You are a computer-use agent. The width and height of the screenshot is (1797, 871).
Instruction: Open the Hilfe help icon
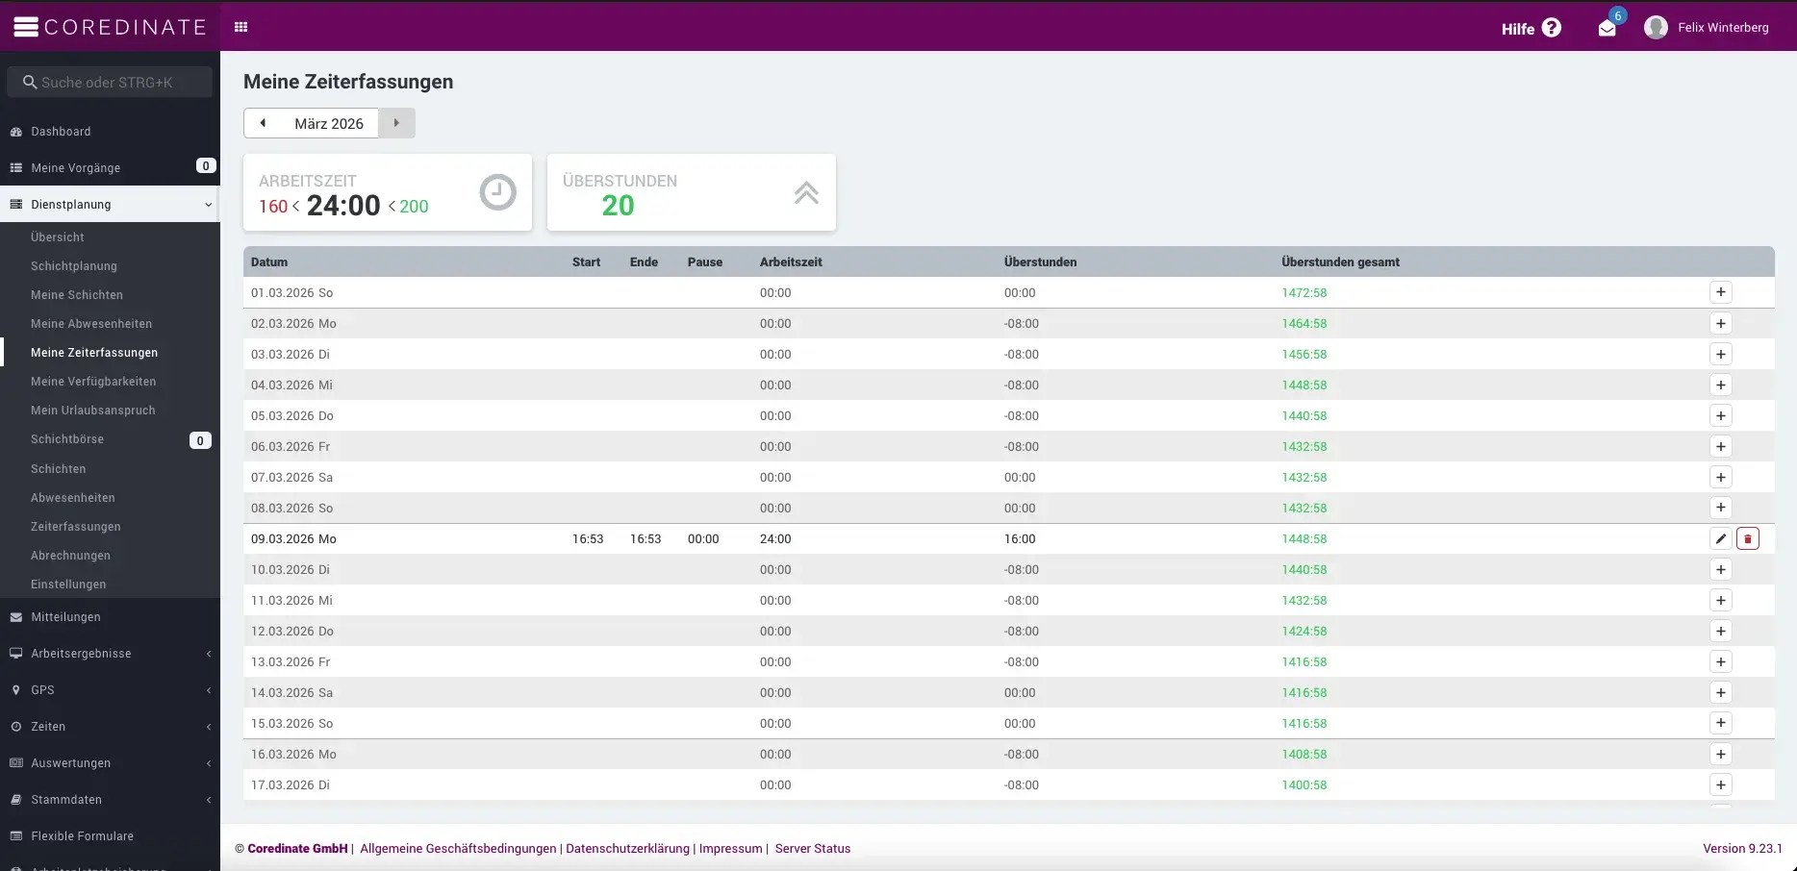[1551, 28]
